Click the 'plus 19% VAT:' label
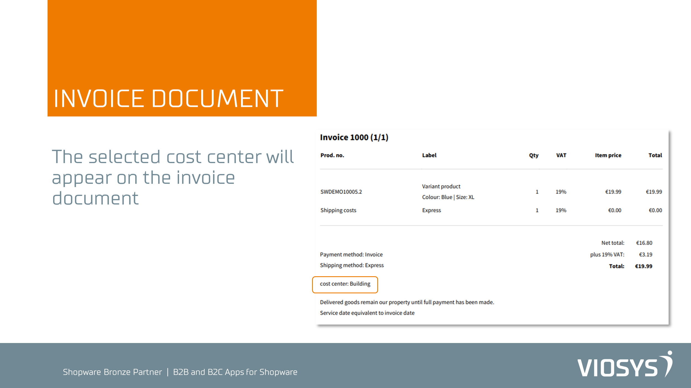 607,254
